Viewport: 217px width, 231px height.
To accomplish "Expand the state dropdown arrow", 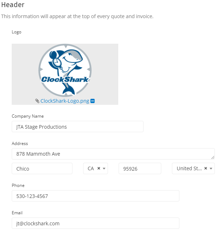I will (x=104, y=168).
